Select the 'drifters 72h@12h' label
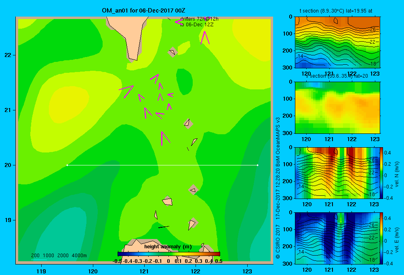404x275 pixels. (199, 19)
